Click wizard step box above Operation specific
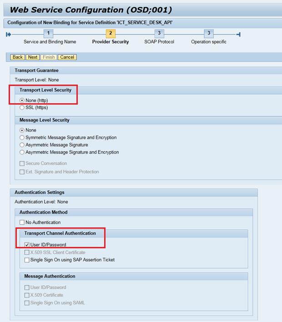Image resolution: width=282 pixels, height=322 pixels. (x=209, y=33)
